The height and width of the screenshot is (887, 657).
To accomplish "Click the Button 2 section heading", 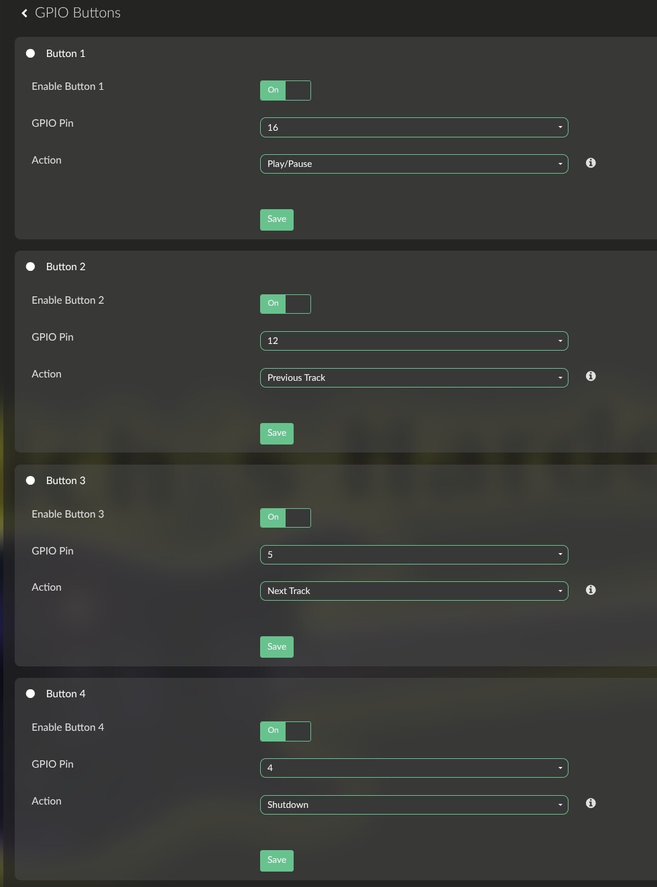I will click(66, 267).
